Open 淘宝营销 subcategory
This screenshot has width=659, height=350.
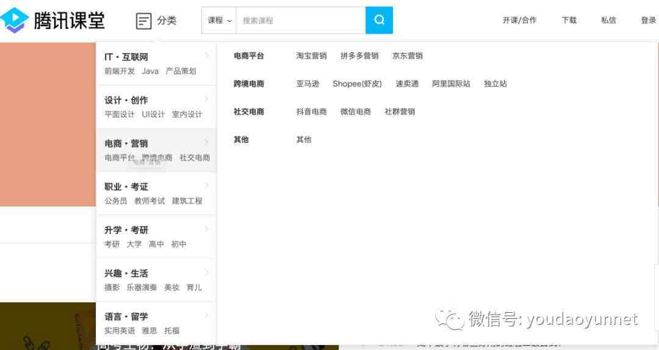tap(311, 56)
